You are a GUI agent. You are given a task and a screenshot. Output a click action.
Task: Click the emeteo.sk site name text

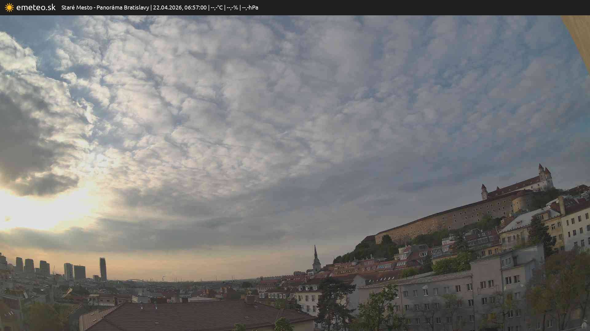[x=36, y=7]
